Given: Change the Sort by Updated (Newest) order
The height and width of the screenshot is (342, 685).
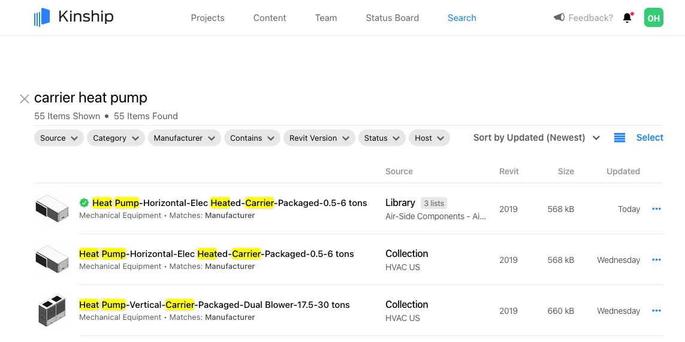Looking at the screenshot, I should pyautogui.click(x=536, y=138).
